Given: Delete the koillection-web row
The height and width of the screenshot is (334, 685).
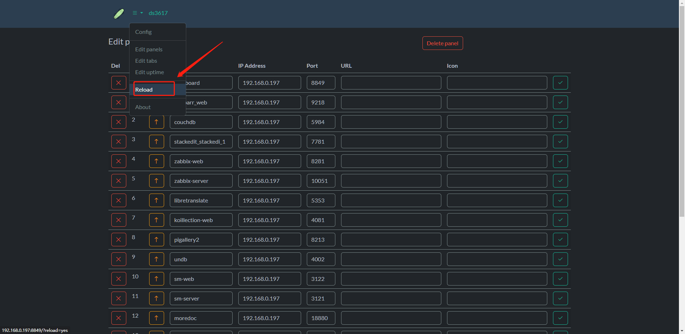Looking at the screenshot, I should tap(119, 220).
